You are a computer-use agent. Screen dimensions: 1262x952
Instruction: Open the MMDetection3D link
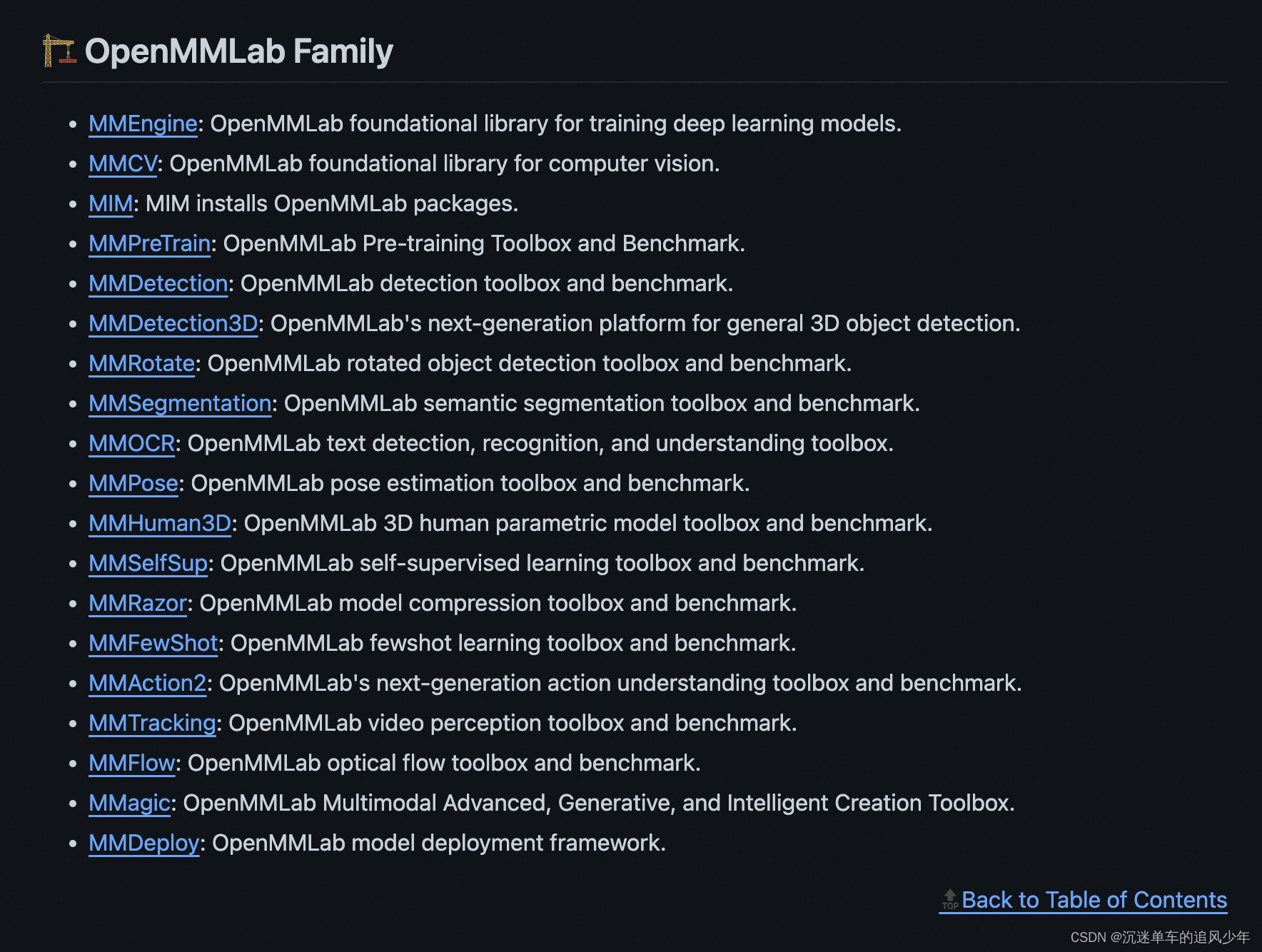coord(173,323)
